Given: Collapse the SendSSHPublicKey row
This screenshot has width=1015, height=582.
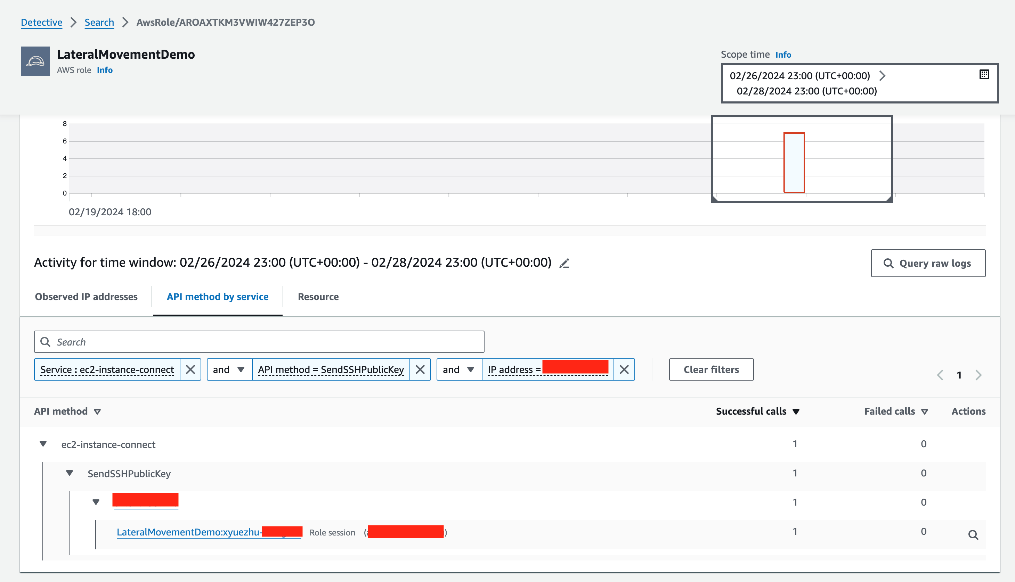Looking at the screenshot, I should pos(70,473).
